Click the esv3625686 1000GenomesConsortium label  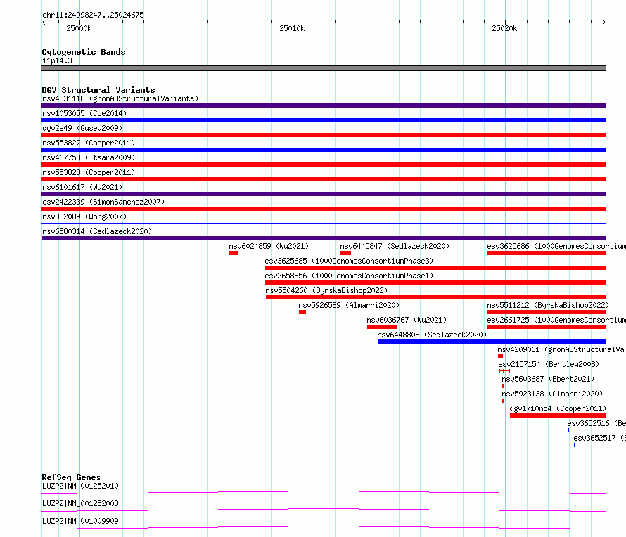tap(556, 246)
